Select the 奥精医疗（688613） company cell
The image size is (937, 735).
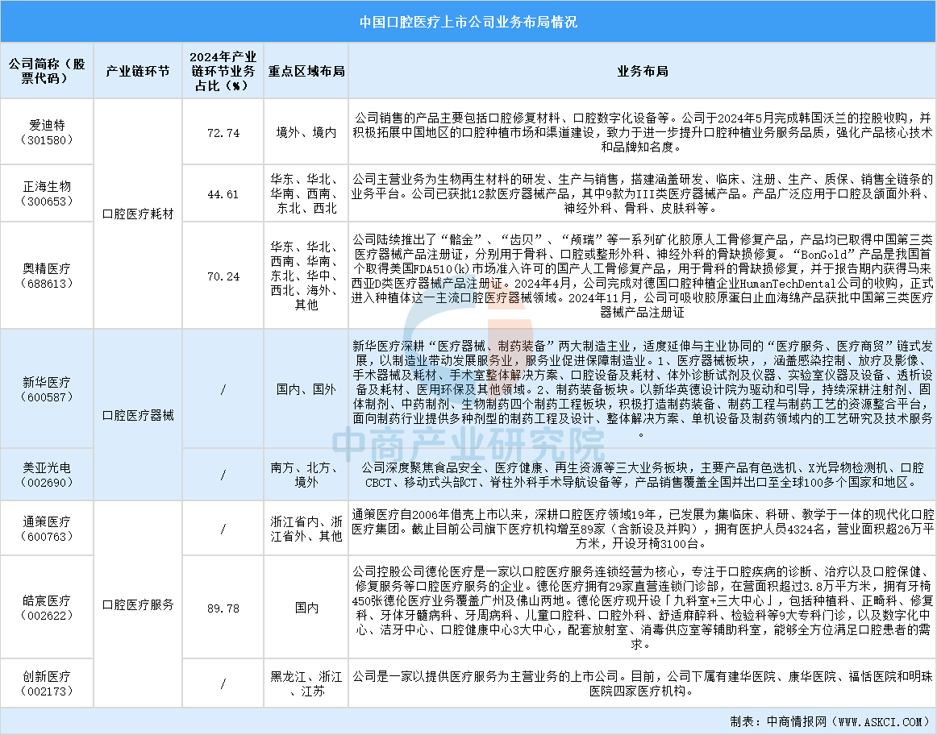click(47, 276)
